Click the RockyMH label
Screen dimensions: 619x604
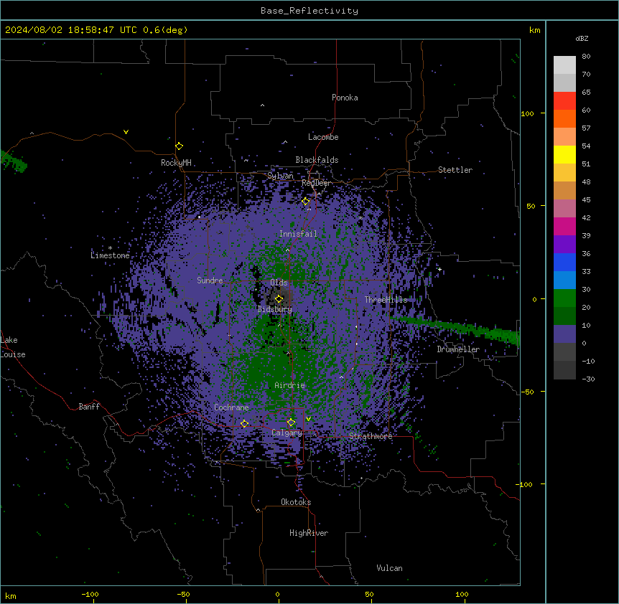176,163
